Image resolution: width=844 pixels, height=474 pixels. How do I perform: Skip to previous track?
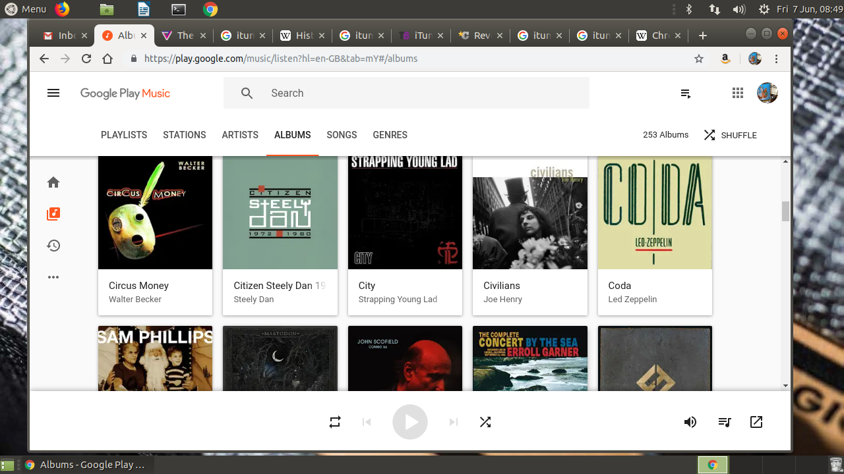(367, 422)
